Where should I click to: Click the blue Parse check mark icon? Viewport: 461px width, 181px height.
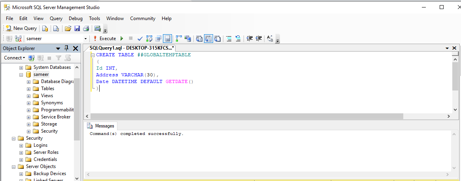pos(140,38)
